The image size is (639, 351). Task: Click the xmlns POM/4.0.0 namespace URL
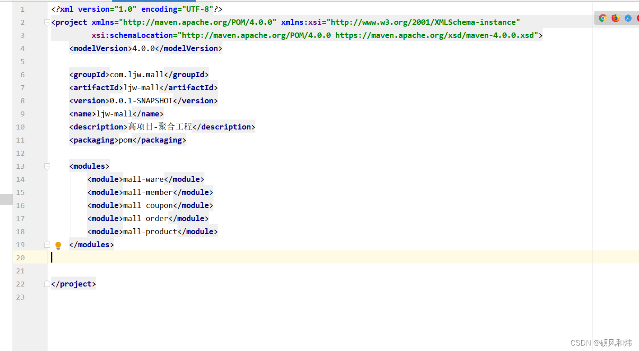198,22
